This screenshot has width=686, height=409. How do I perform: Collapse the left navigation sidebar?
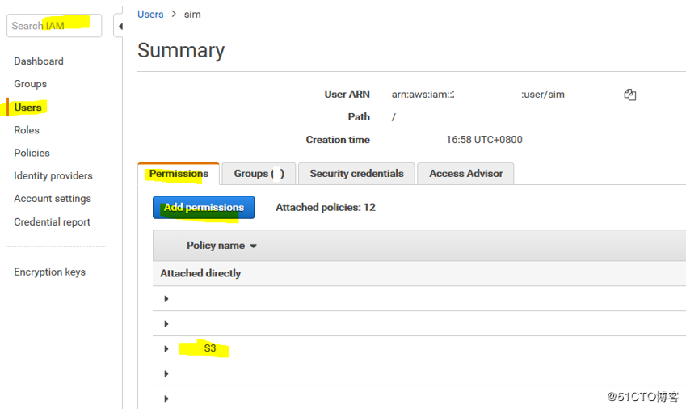(x=120, y=26)
